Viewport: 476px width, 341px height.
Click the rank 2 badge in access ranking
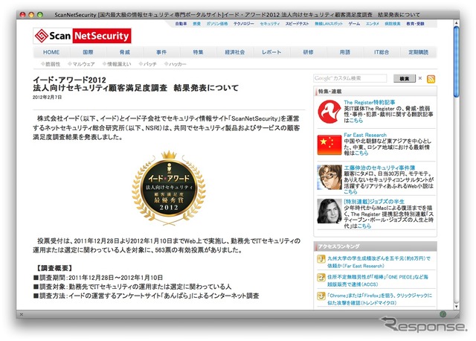[320, 279]
